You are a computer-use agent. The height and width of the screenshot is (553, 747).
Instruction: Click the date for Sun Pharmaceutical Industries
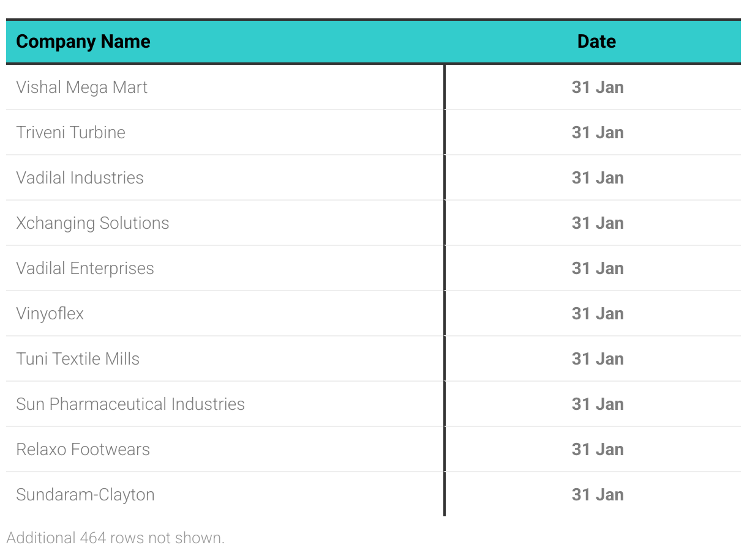coord(598,404)
